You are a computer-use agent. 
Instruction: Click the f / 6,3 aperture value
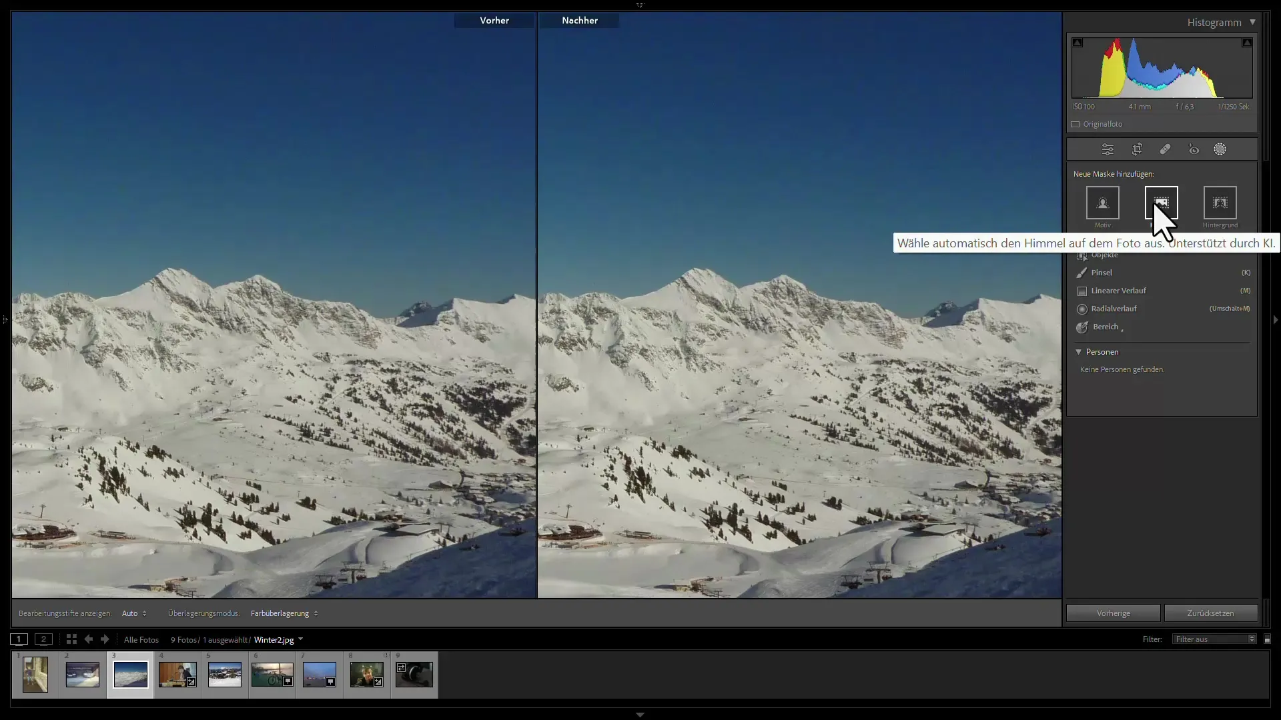(x=1185, y=107)
